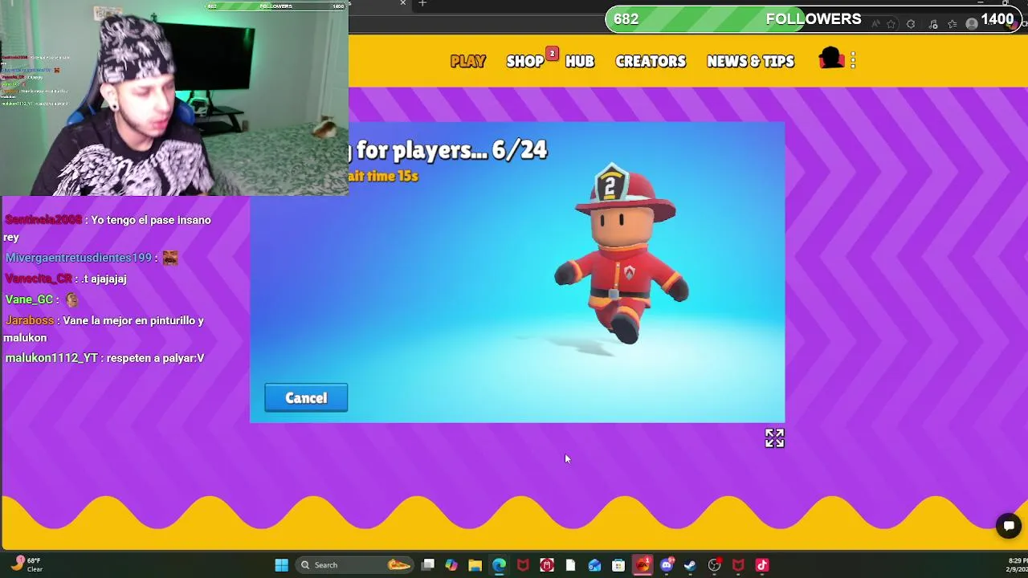1028x578 pixels.
Task: Click Vane_GC's username in chat
Action: (x=29, y=299)
